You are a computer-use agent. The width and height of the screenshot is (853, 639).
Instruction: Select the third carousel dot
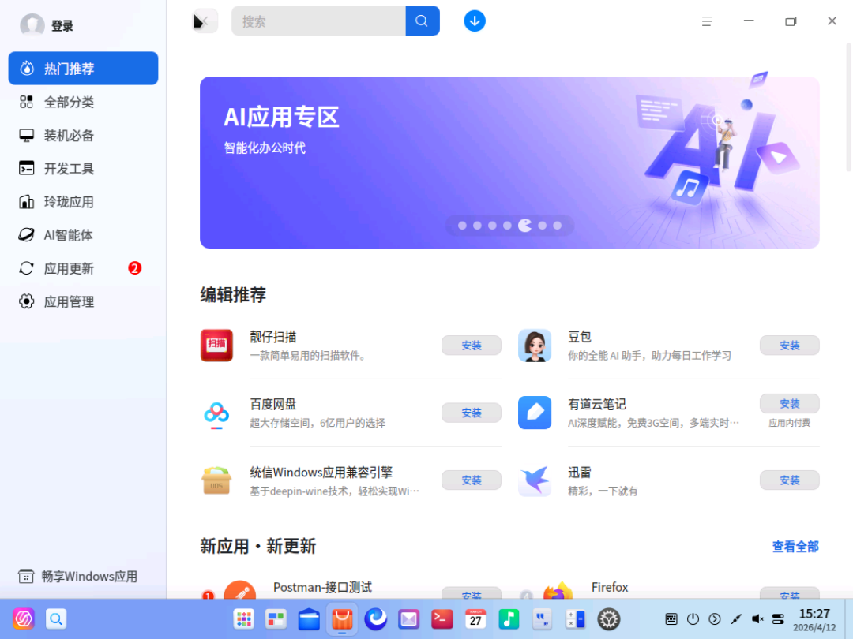(492, 226)
